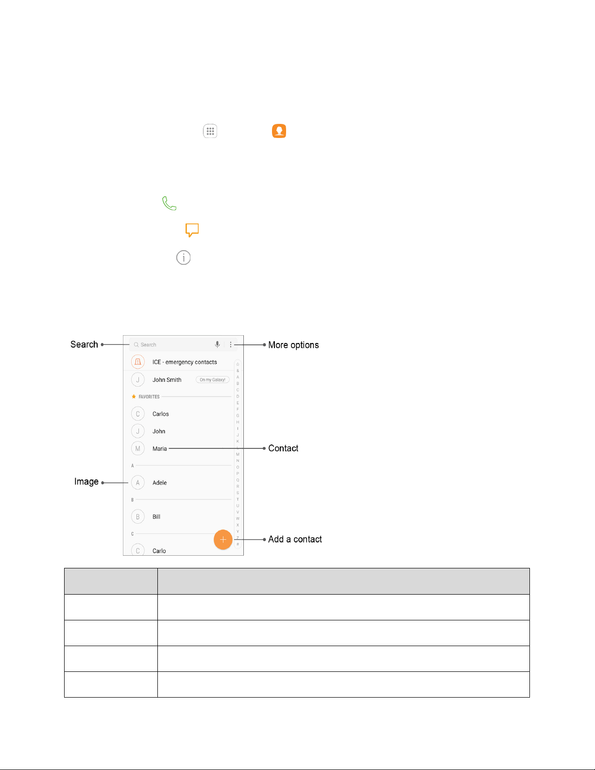595x770 pixels.
Task: Tap the C avatar beside Carlo
Action: (x=138, y=550)
